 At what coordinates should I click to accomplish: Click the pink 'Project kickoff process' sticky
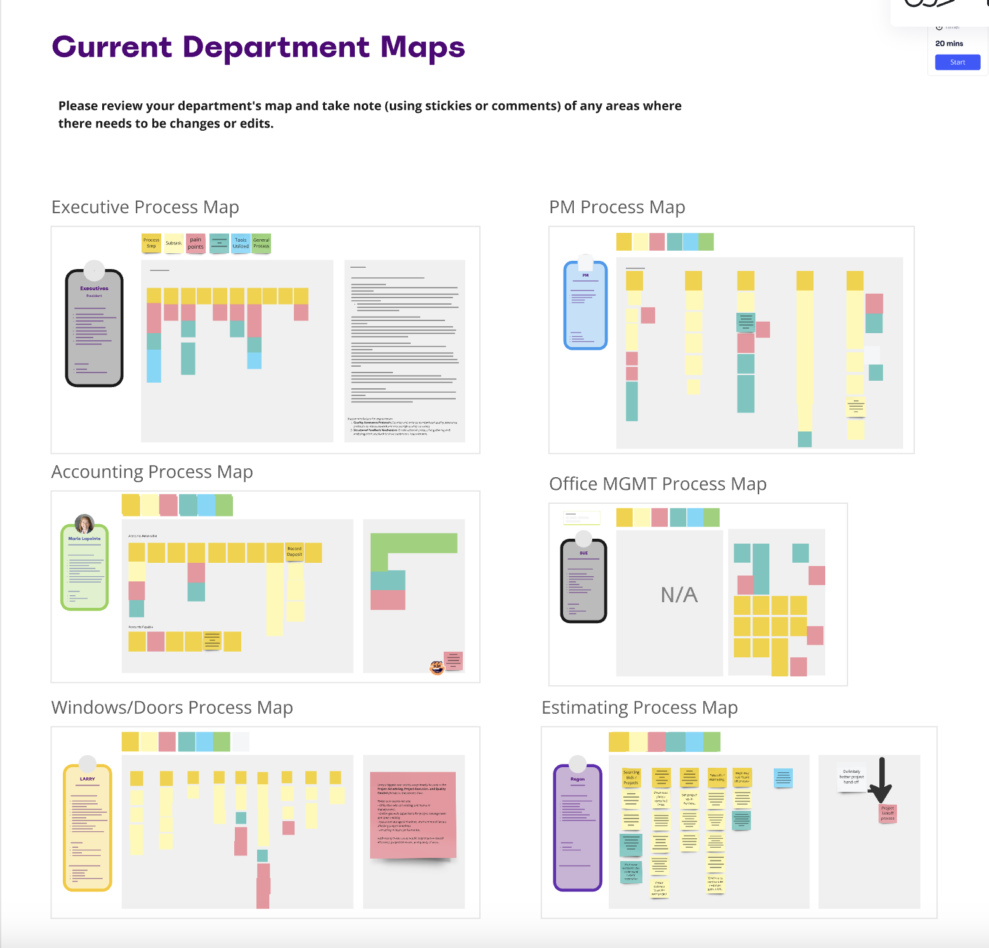click(x=887, y=813)
